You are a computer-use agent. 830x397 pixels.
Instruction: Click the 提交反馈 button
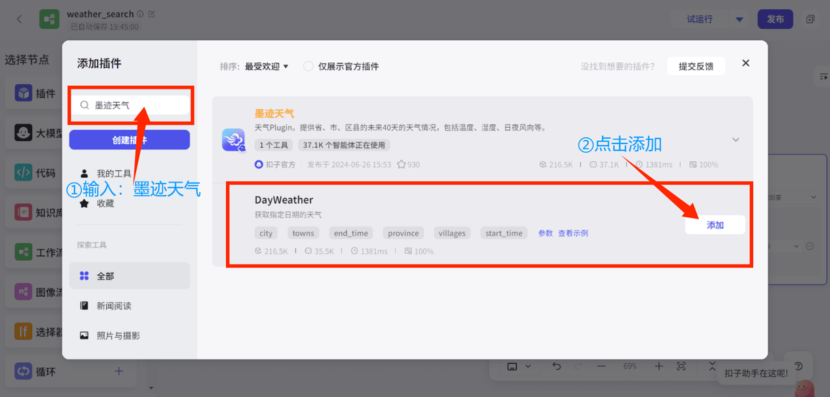pos(696,67)
